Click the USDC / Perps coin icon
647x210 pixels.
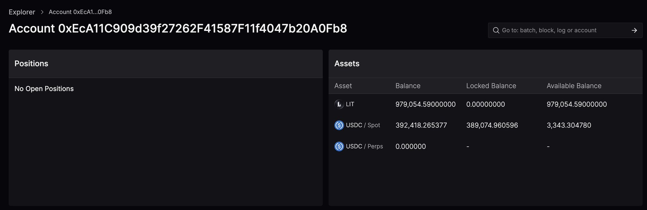point(339,146)
